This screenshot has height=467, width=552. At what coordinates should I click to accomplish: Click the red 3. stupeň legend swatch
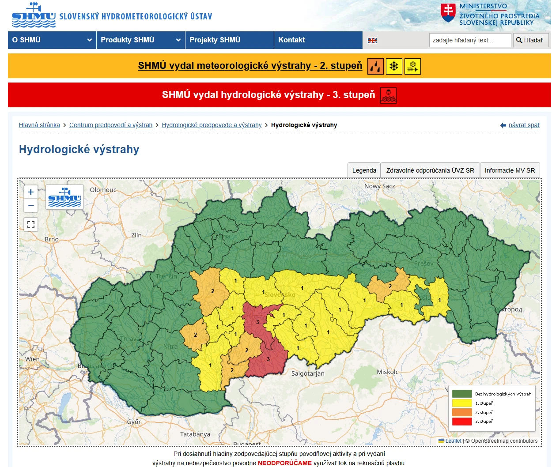(x=462, y=422)
